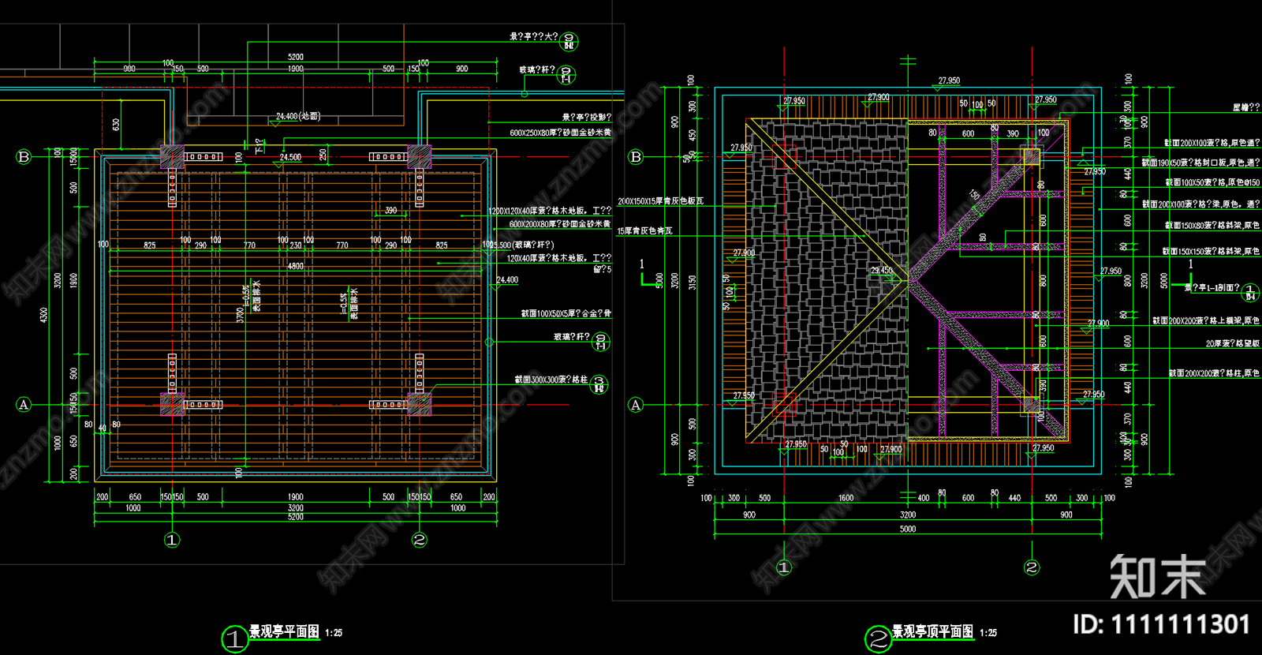Image resolution: width=1262 pixels, height=655 pixels.
Task: Click the 4300 vertical dimension value
Action: point(44,314)
